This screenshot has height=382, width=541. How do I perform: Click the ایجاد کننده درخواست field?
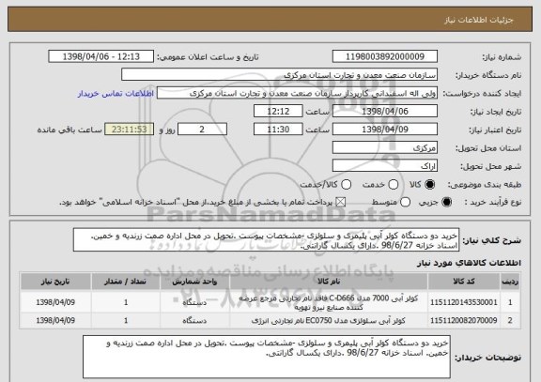297,93
